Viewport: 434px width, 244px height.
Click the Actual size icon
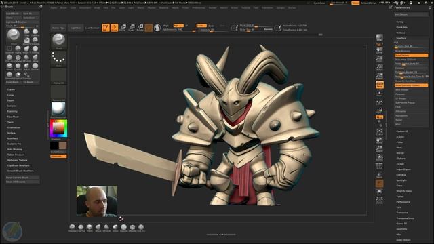coord(380,67)
